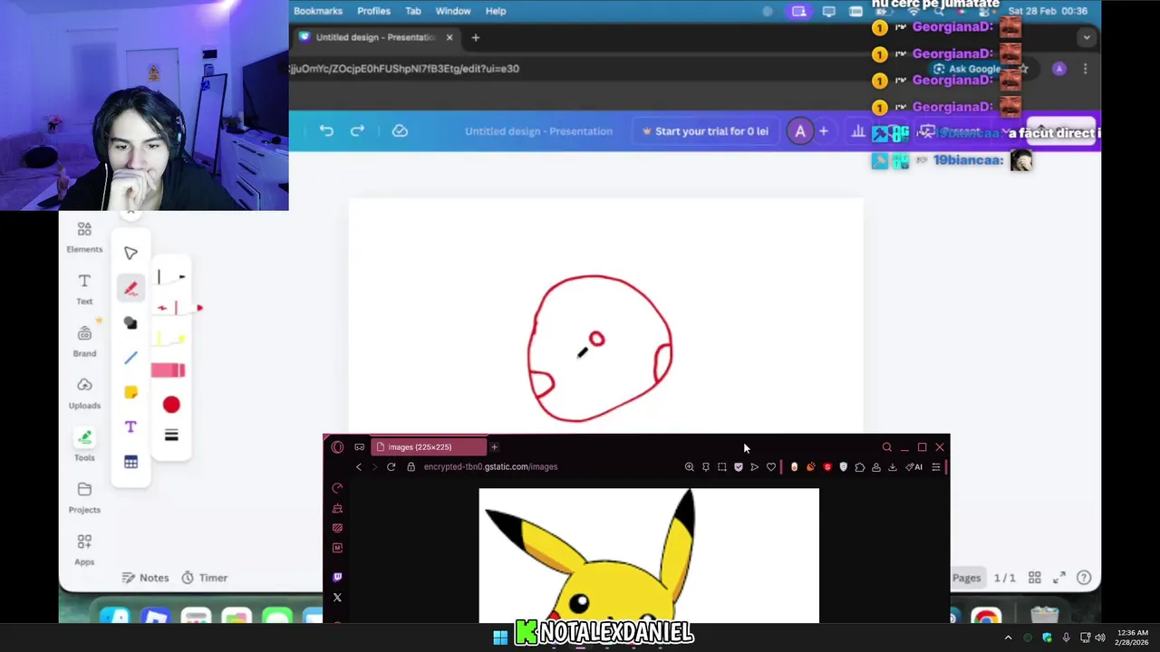
Task: Open X in Opera sidebar
Action: tap(337, 598)
